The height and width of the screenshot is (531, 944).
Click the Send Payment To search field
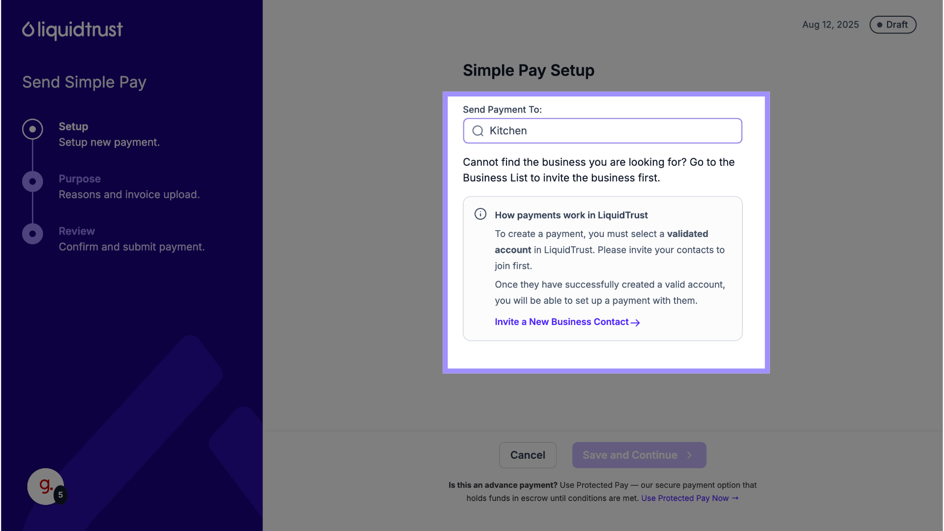[x=610, y=131]
